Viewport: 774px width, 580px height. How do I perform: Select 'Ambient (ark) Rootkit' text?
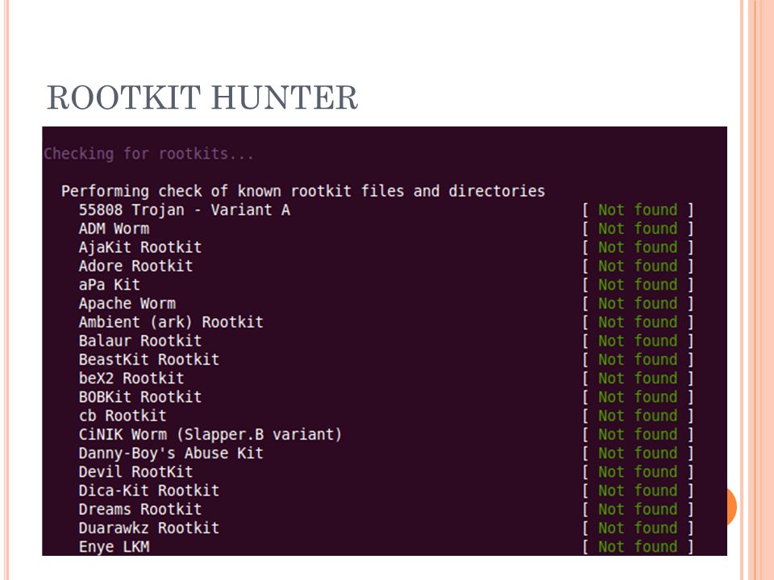[171, 322]
